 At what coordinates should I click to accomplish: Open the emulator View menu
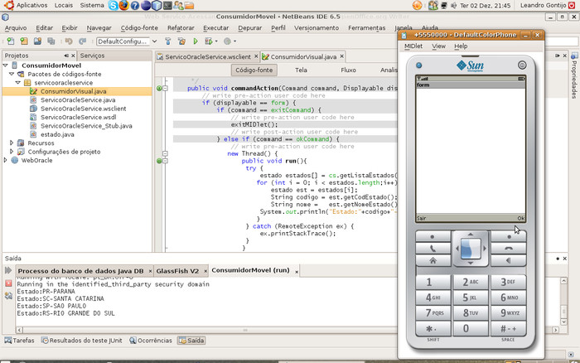click(438, 46)
